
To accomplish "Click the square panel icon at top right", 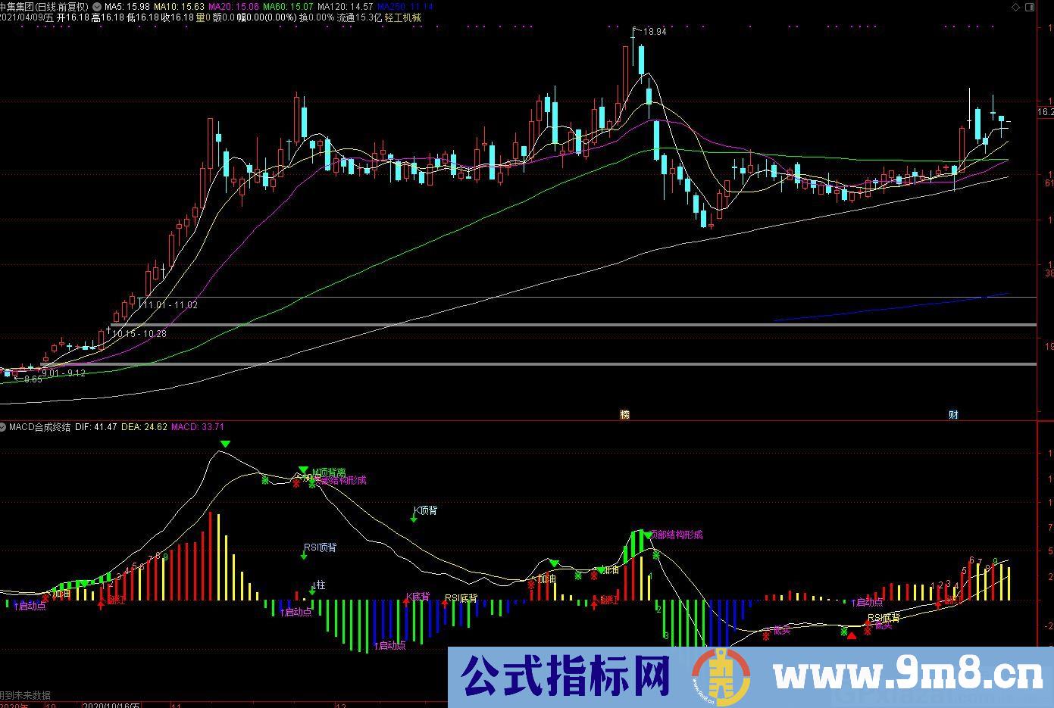I will click(1029, 6).
